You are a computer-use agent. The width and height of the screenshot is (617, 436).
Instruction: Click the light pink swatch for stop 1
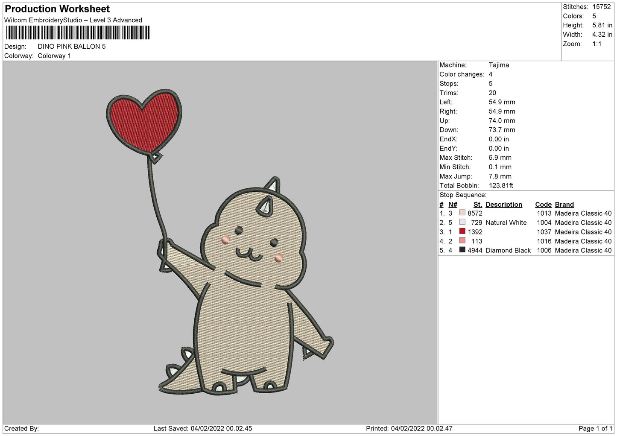click(462, 213)
